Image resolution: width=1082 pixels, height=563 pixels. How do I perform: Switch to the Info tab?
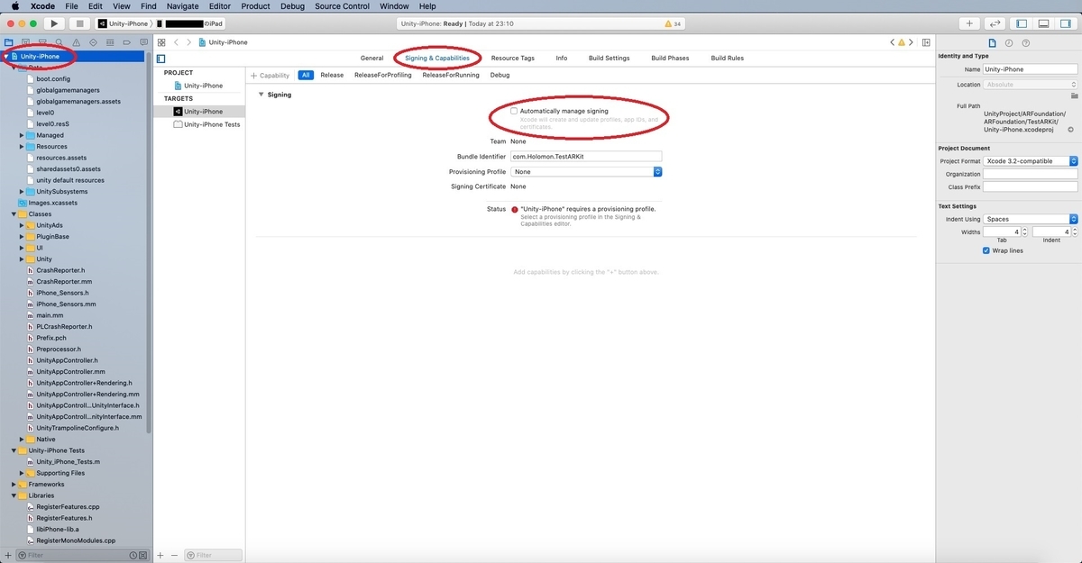(562, 58)
